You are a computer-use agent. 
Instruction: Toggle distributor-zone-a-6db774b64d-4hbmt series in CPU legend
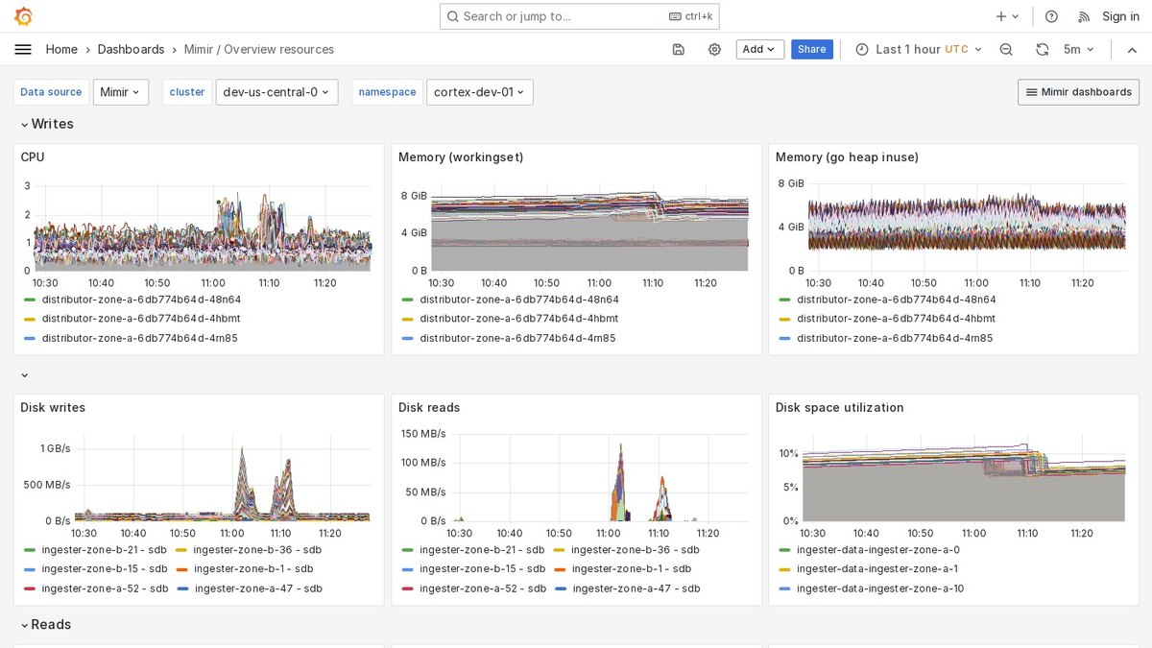pyautogui.click(x=141, y=319)
